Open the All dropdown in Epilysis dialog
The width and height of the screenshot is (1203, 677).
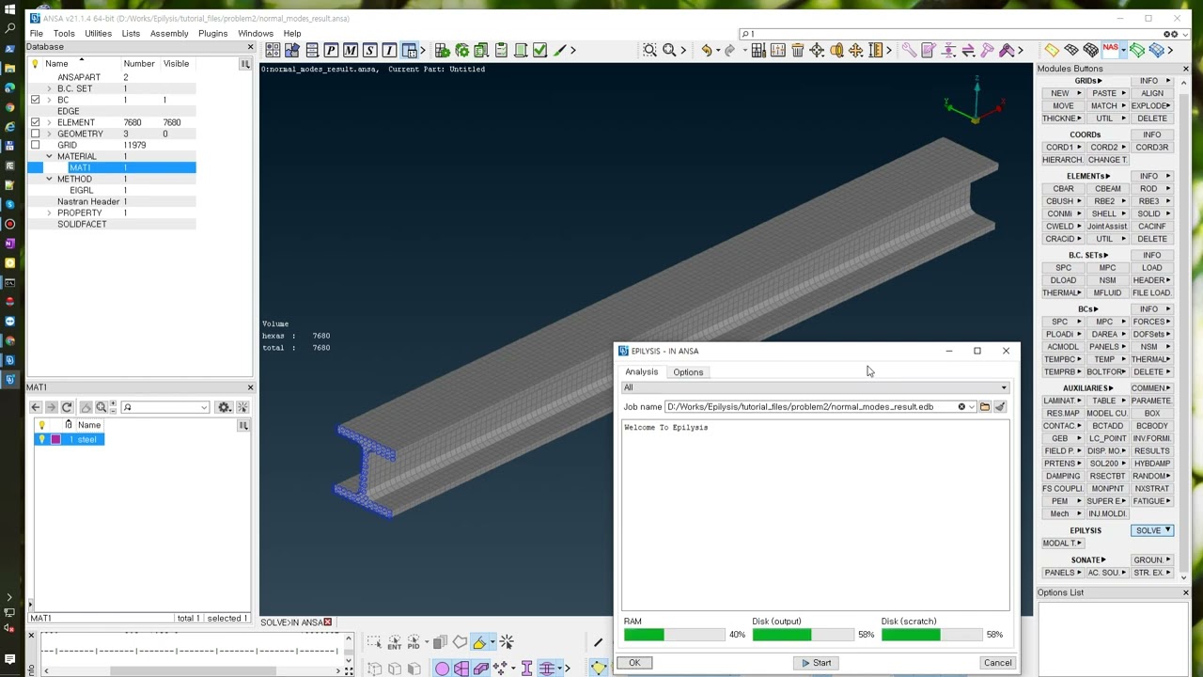[816, 387]
